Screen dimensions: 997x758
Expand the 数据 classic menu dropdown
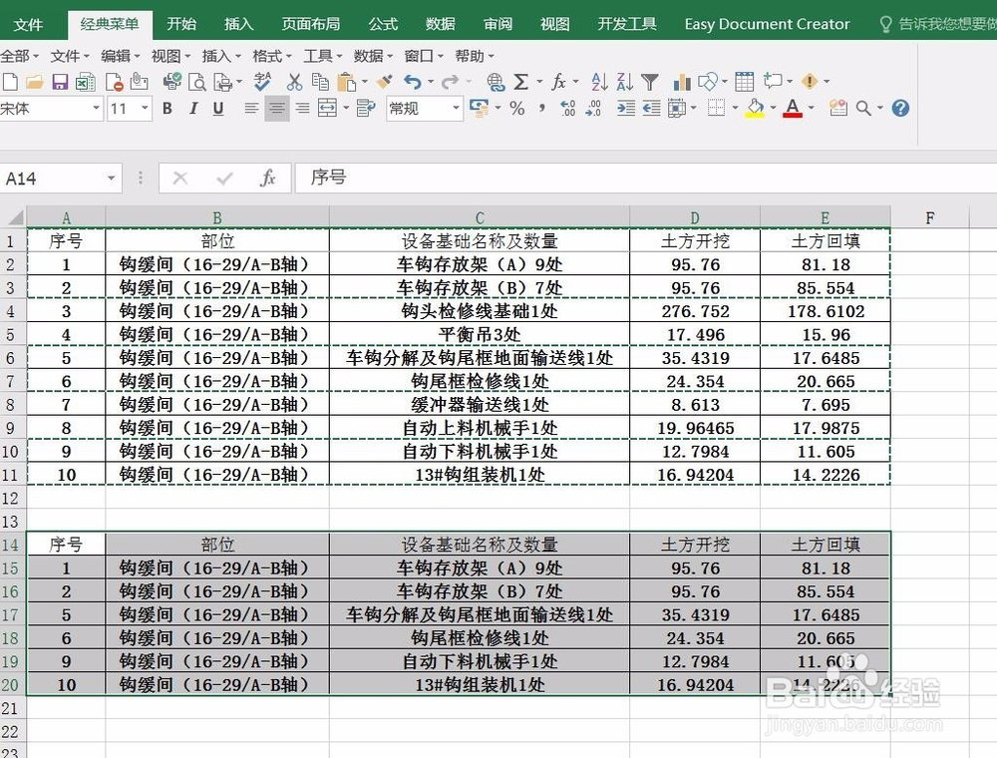point(373,56)
